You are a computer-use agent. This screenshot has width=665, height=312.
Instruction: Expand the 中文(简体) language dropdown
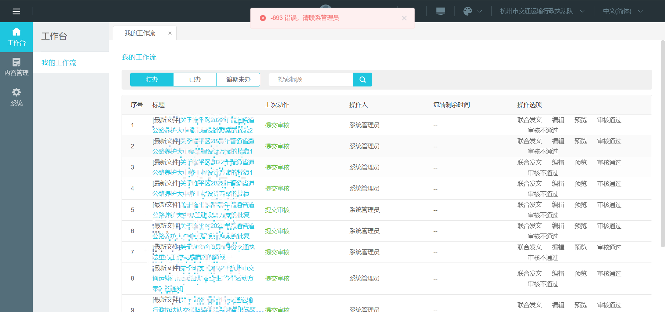click(622, 11)
